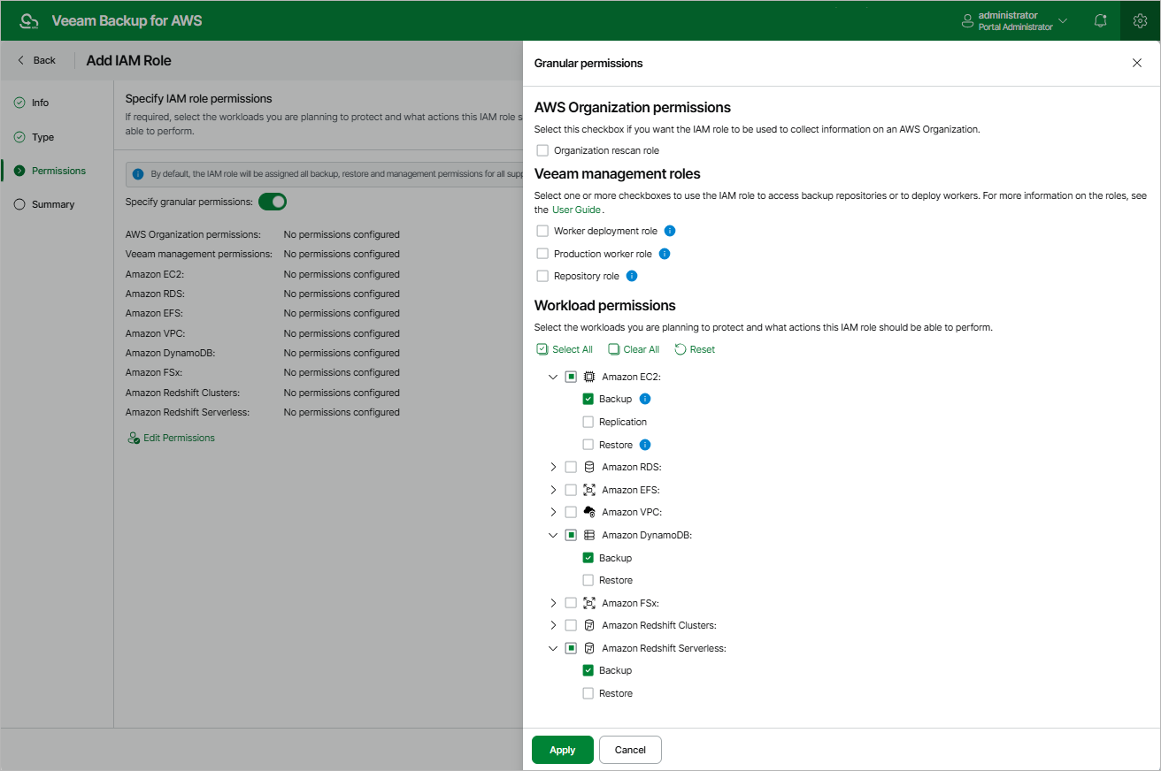Toggle the Amazon Redshift Clusters workload checkbox
Screen dimensions: 1161x771
click(571, 625)
